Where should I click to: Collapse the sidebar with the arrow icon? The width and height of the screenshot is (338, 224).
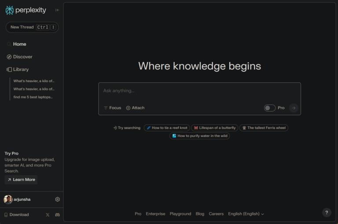point(57,10)
